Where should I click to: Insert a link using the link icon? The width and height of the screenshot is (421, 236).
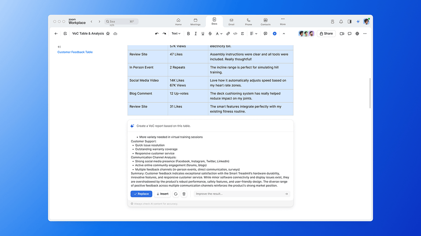coord(228,34)
